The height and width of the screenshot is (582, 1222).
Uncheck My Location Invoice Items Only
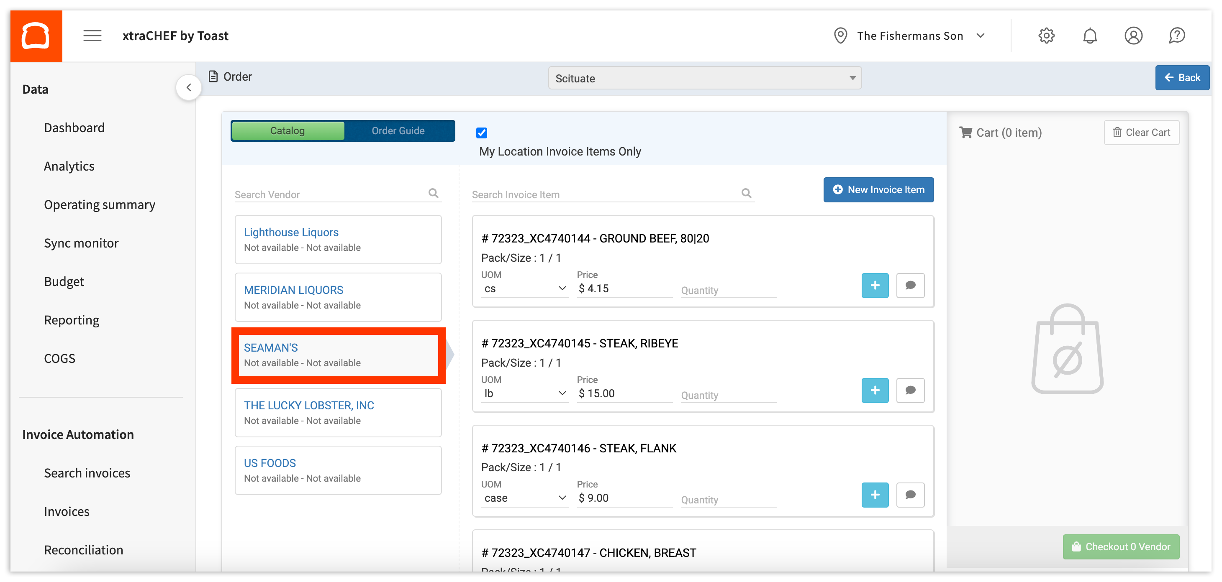pyautogui.click(x=482, y=133)
